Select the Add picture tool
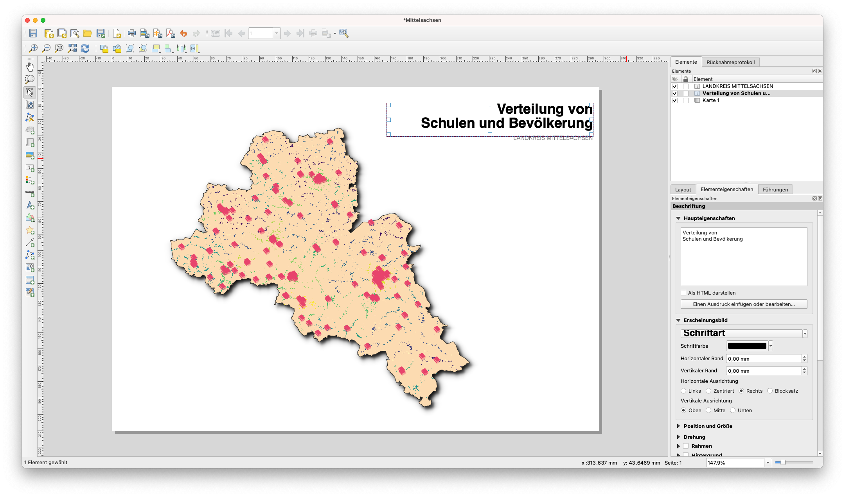845x497 pixels. tap(30, 155)
